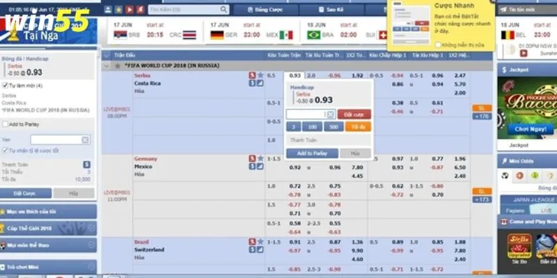Click Đặt Cược button in left bet slip
This screenshot has width=557, height=278.
tap(26, 193)
